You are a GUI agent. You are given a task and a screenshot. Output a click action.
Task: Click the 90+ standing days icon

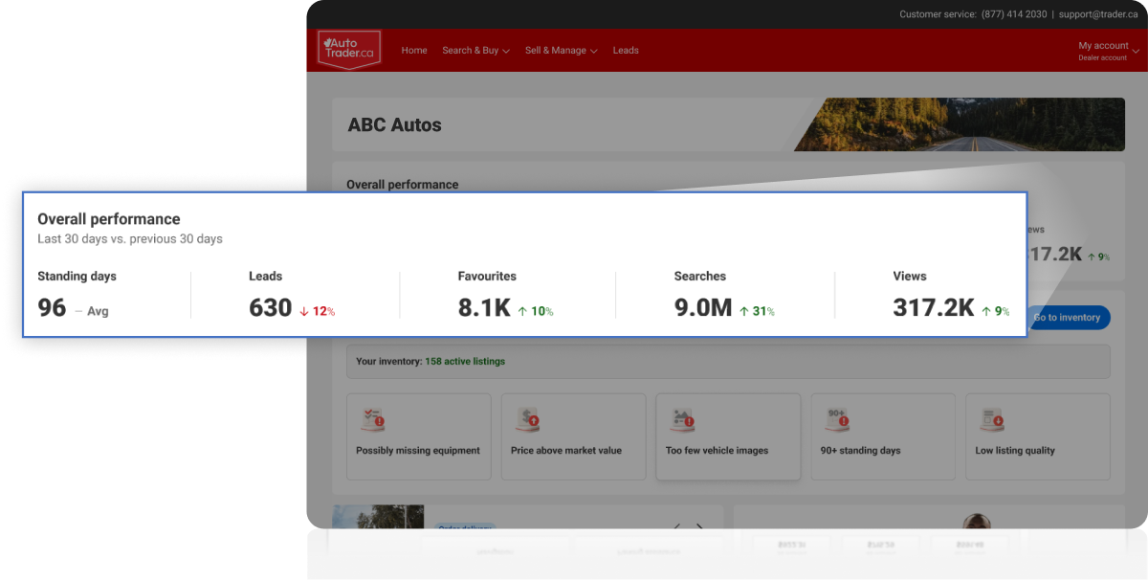(x=837, y=419)
